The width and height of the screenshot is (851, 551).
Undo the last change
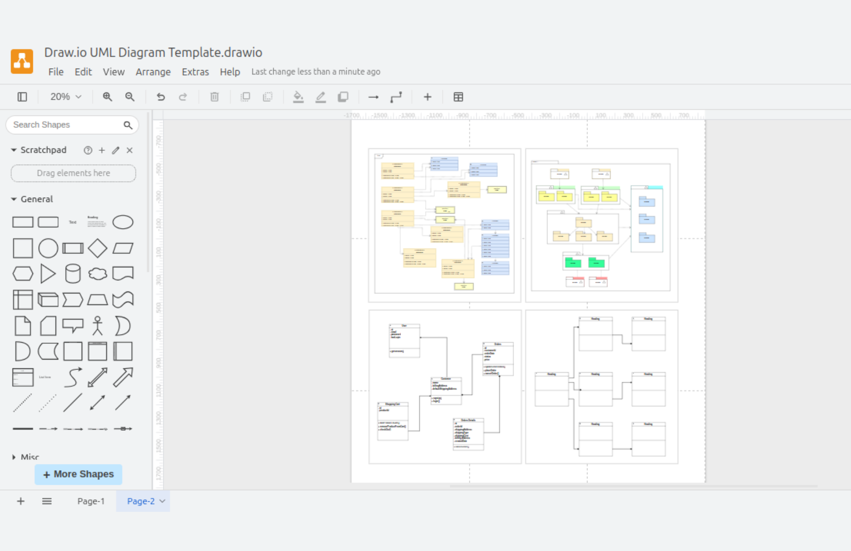161,97
